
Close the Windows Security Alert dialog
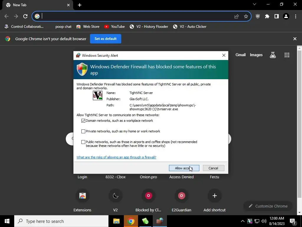(224, 55)
